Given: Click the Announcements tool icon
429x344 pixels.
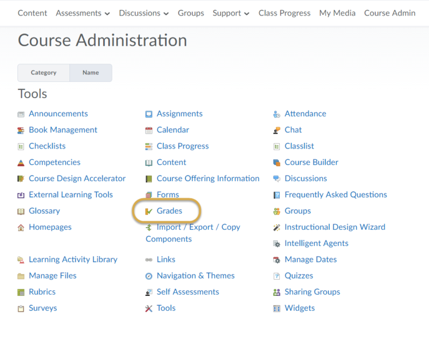Looking at the screenshot, I should coord(21,114).
